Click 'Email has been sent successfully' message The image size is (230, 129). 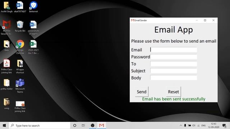(x=174, y=99)
